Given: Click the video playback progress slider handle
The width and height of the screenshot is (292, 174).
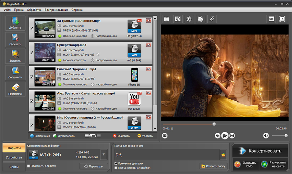Looking at the screenshot, I should click(x=214, y=124).
